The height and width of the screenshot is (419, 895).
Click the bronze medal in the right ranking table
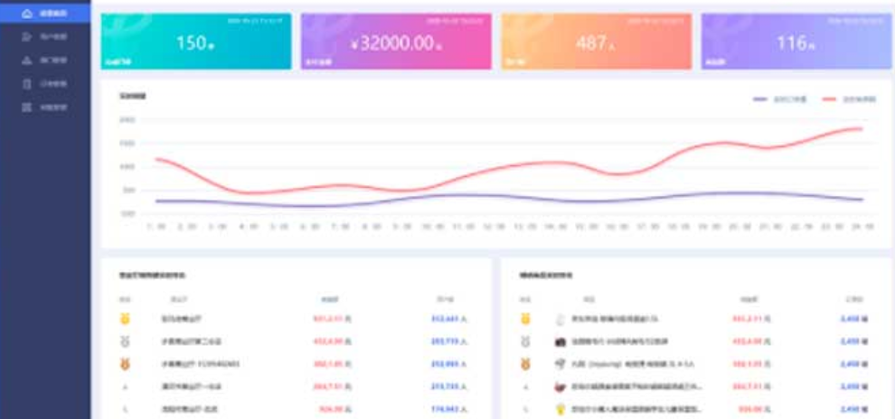pyautogui.click(x=524, y=365)
